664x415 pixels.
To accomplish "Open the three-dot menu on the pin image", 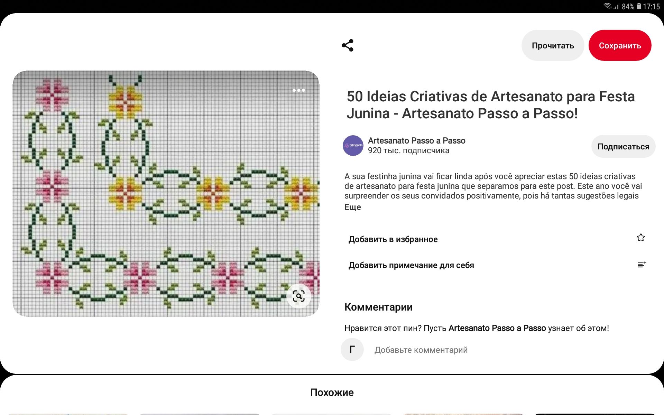I will [298, 90].
